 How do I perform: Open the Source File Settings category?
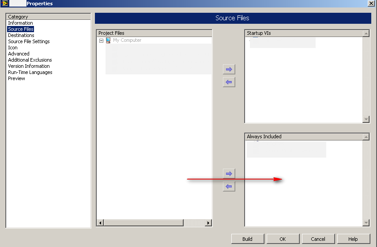(x=29, y=41)
